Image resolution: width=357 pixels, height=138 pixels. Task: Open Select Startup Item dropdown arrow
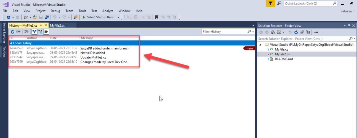tap(118, 17)
